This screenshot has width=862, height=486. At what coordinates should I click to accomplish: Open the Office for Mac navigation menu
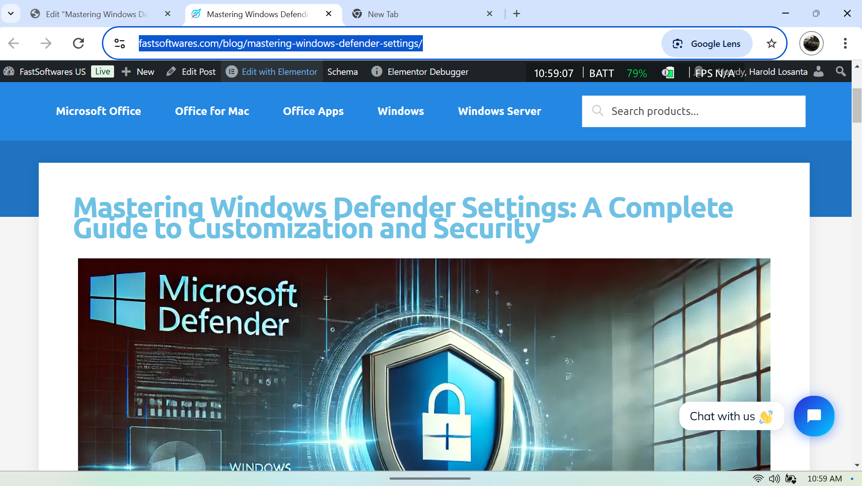[x=212, y=111]
